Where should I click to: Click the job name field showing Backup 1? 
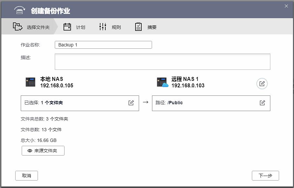pyautogui.click(x=103, y=44)
